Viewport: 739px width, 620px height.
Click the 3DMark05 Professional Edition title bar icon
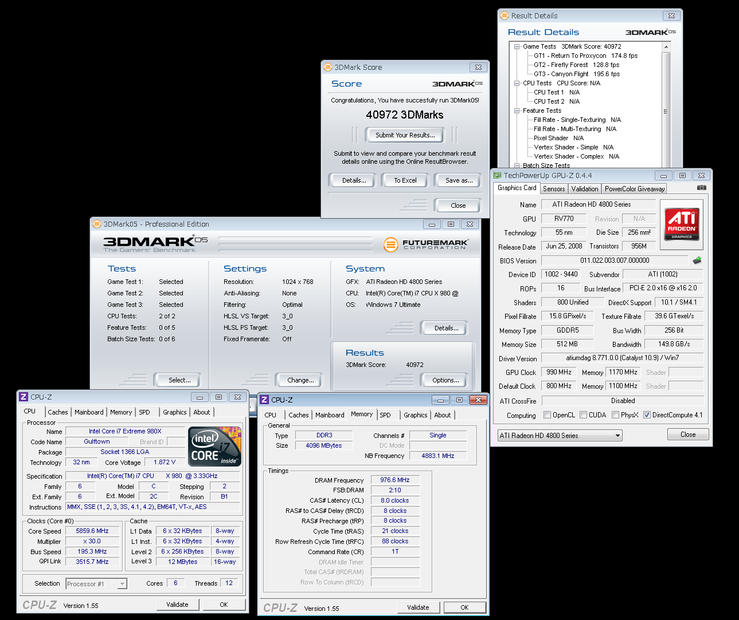click(x=97, y=224)
